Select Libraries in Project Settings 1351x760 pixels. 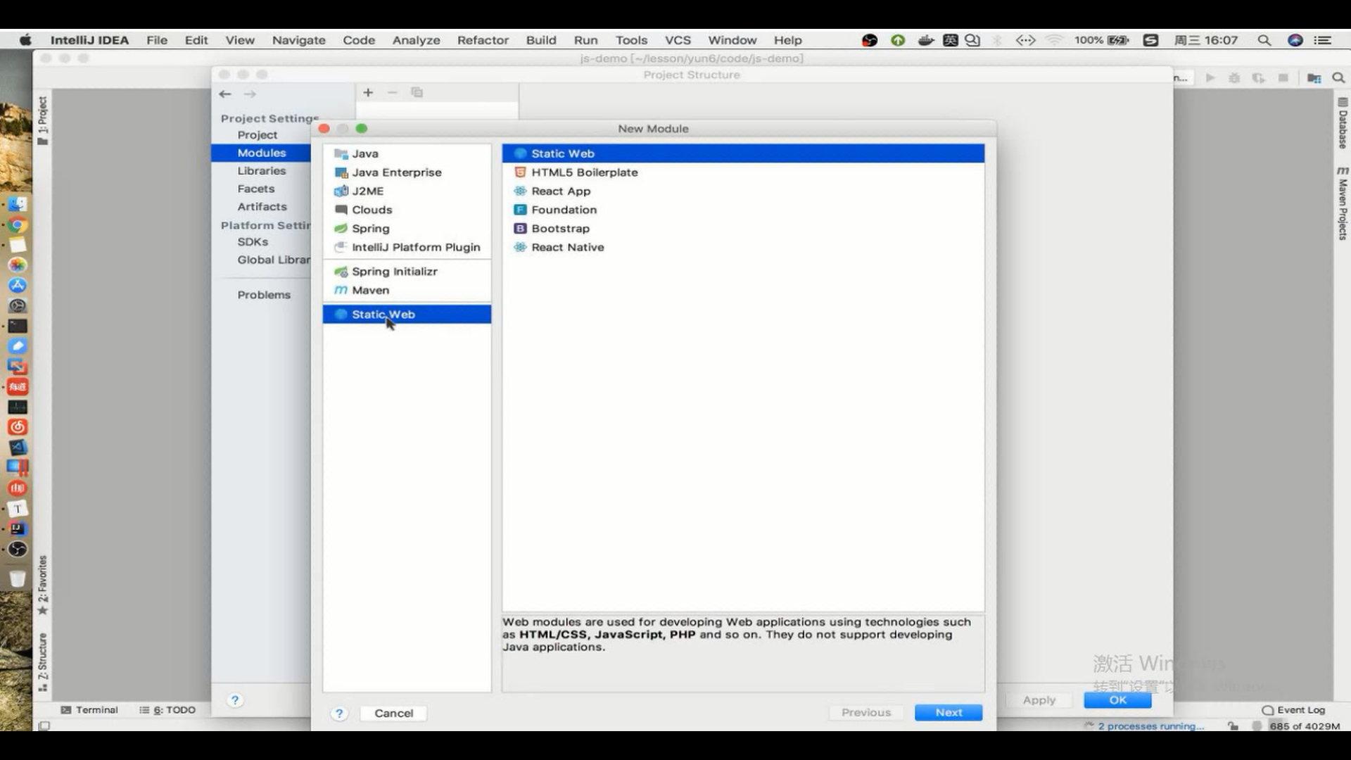click(261, 170)
